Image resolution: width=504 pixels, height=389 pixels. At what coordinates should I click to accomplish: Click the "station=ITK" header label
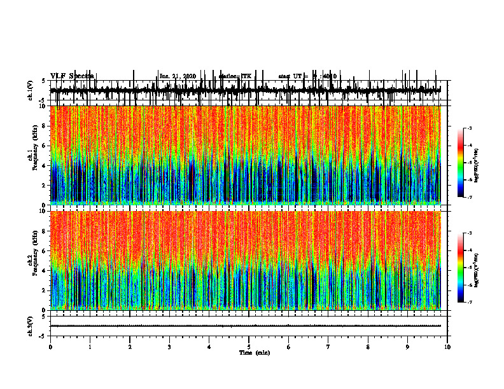point(235,76)
